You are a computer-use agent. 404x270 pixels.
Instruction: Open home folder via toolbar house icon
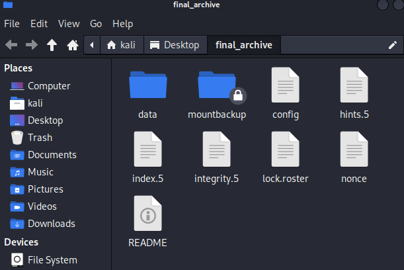[73, 45]
